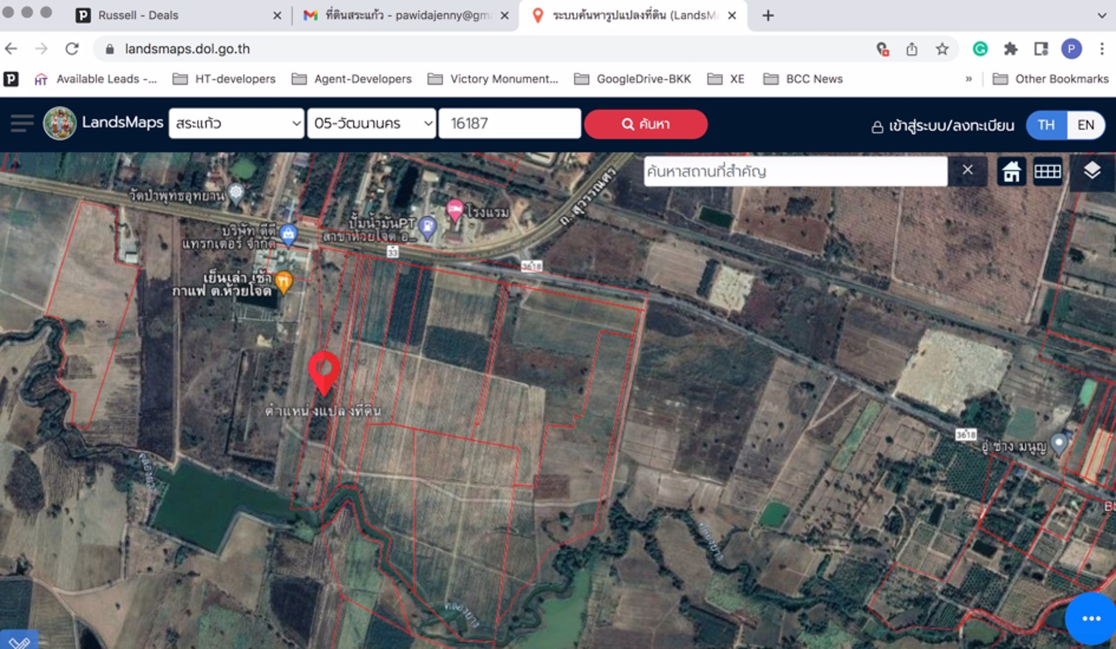Click the red ค้นหา search button
This screenshot has height=649, width=1116.
(645, 124)
